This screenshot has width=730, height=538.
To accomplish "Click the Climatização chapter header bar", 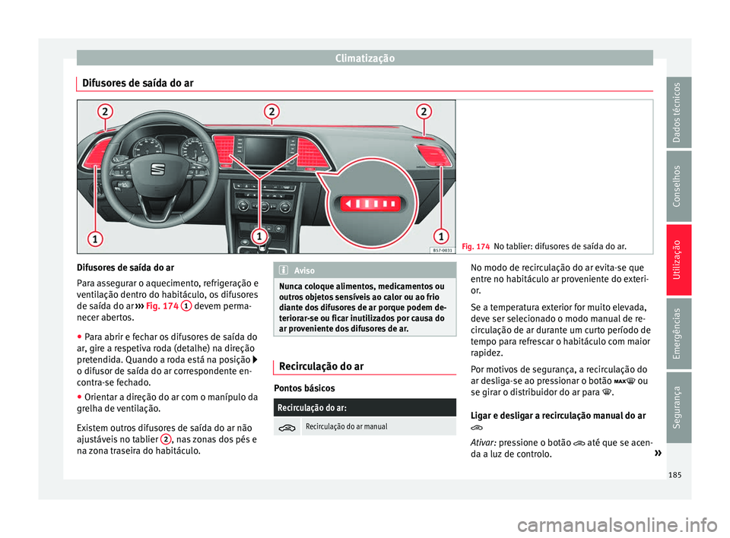I will pos(364,59).
